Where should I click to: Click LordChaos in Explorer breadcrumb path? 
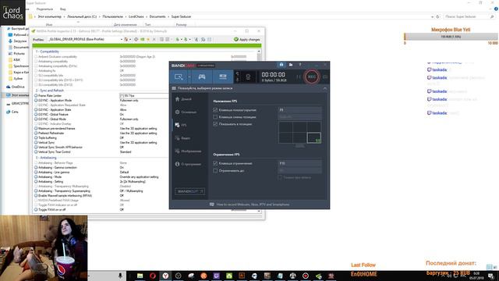(x=136, y=16)
